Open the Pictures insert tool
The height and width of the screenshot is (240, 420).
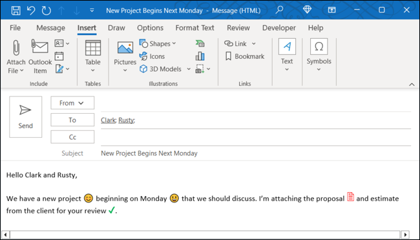coord(125,56)
